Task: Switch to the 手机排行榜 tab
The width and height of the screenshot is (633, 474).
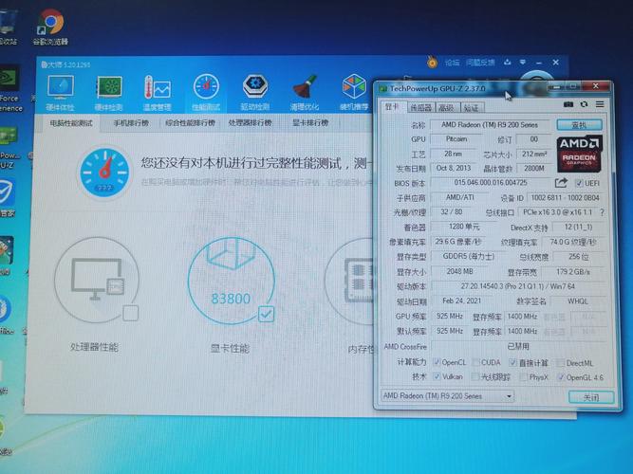Action: click(131, 123)
